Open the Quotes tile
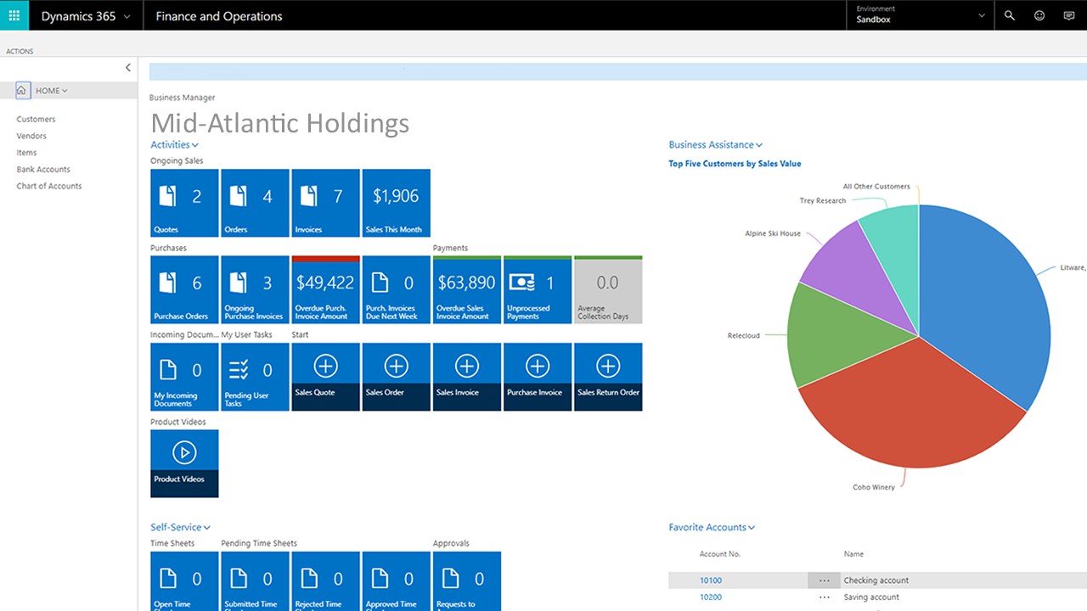Screen dimensions: 1087x611 click(184, 203)
